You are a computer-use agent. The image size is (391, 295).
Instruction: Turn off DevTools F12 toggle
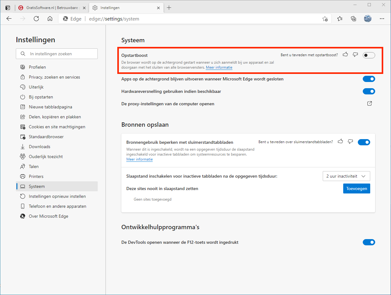[x=369, y=242]
